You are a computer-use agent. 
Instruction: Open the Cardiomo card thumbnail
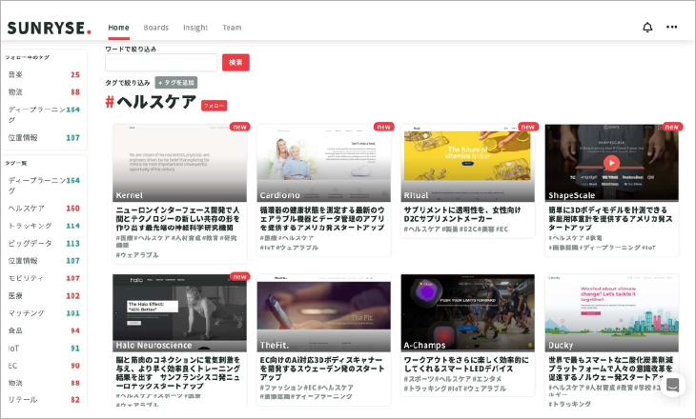[323, 163]
